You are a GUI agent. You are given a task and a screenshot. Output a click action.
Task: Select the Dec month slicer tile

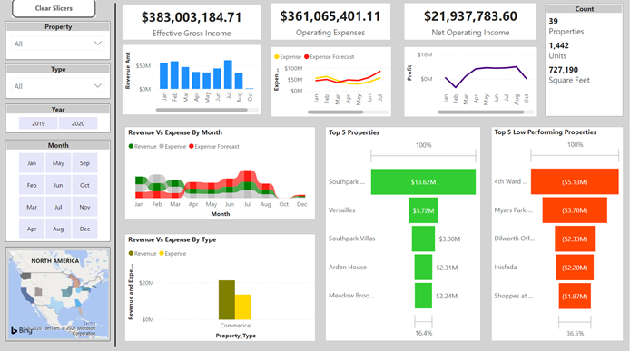84,229
